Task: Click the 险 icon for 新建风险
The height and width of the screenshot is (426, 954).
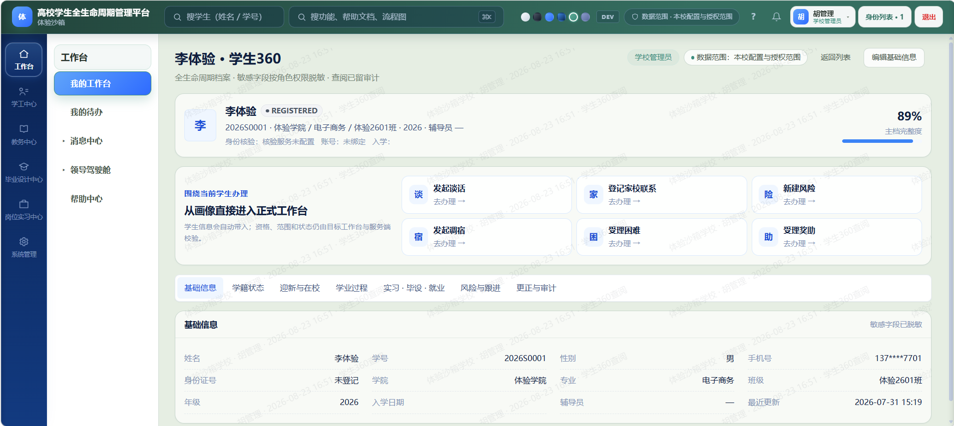Action: click(769, 194)
